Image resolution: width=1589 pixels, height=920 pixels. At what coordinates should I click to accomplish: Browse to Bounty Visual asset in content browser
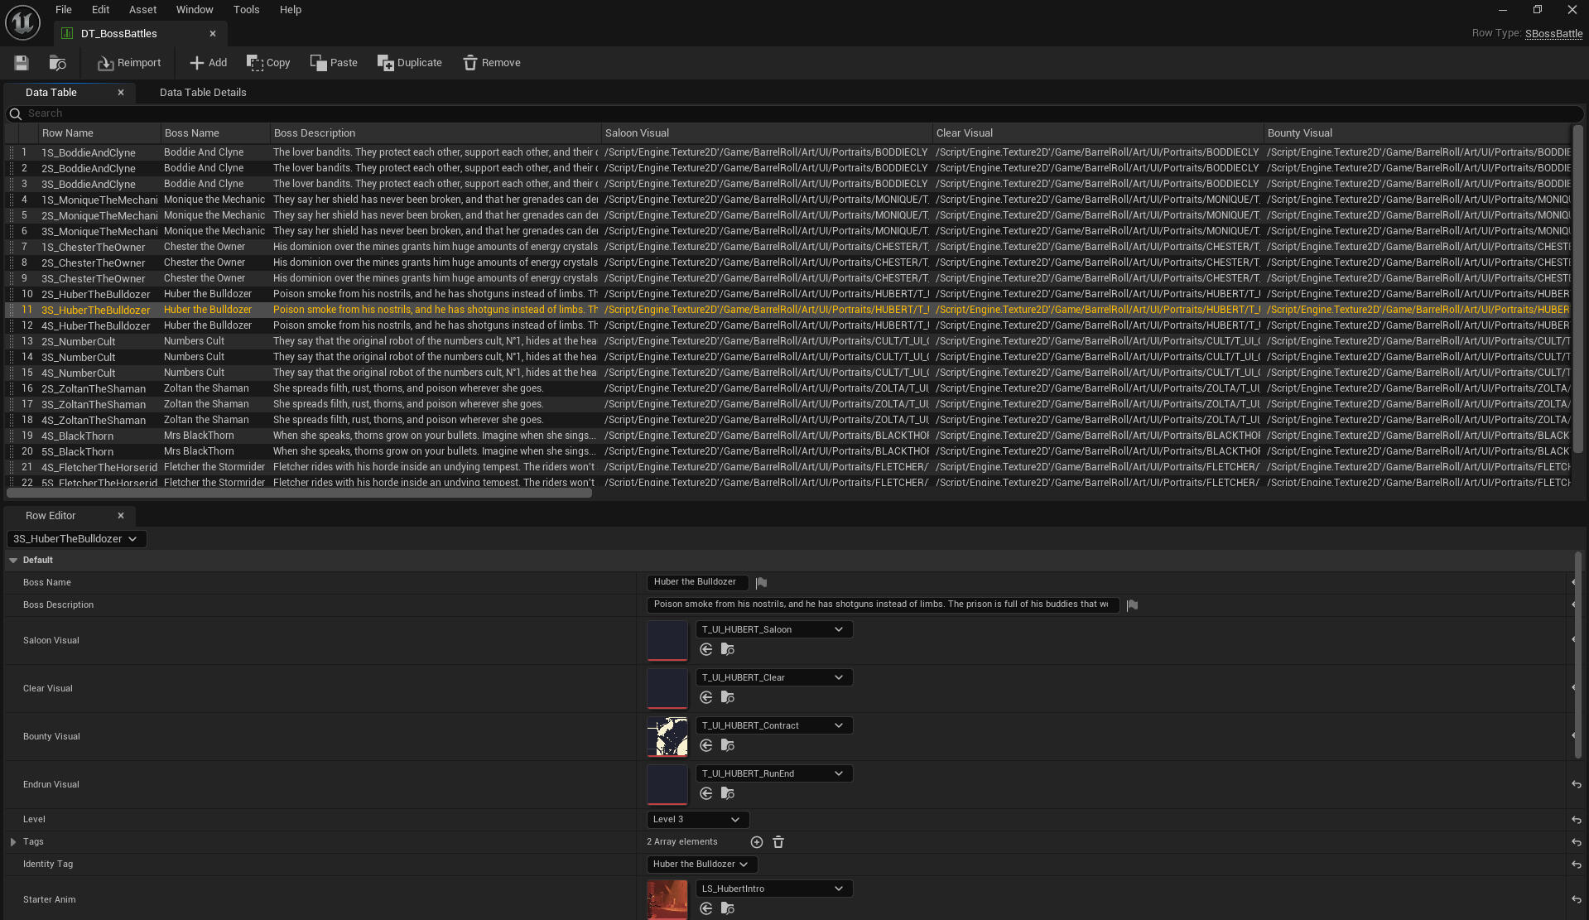(x=728, y=746)
